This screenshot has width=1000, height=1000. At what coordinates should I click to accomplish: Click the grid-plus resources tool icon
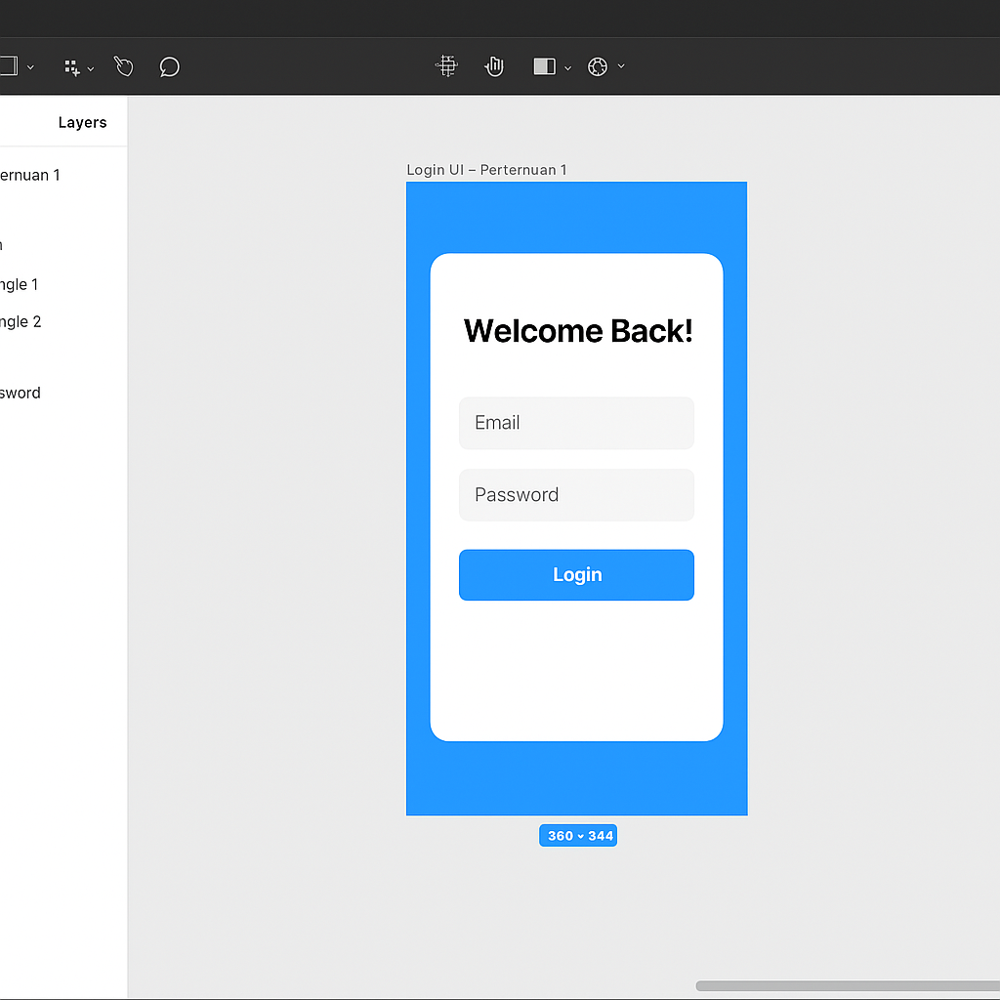71,67
